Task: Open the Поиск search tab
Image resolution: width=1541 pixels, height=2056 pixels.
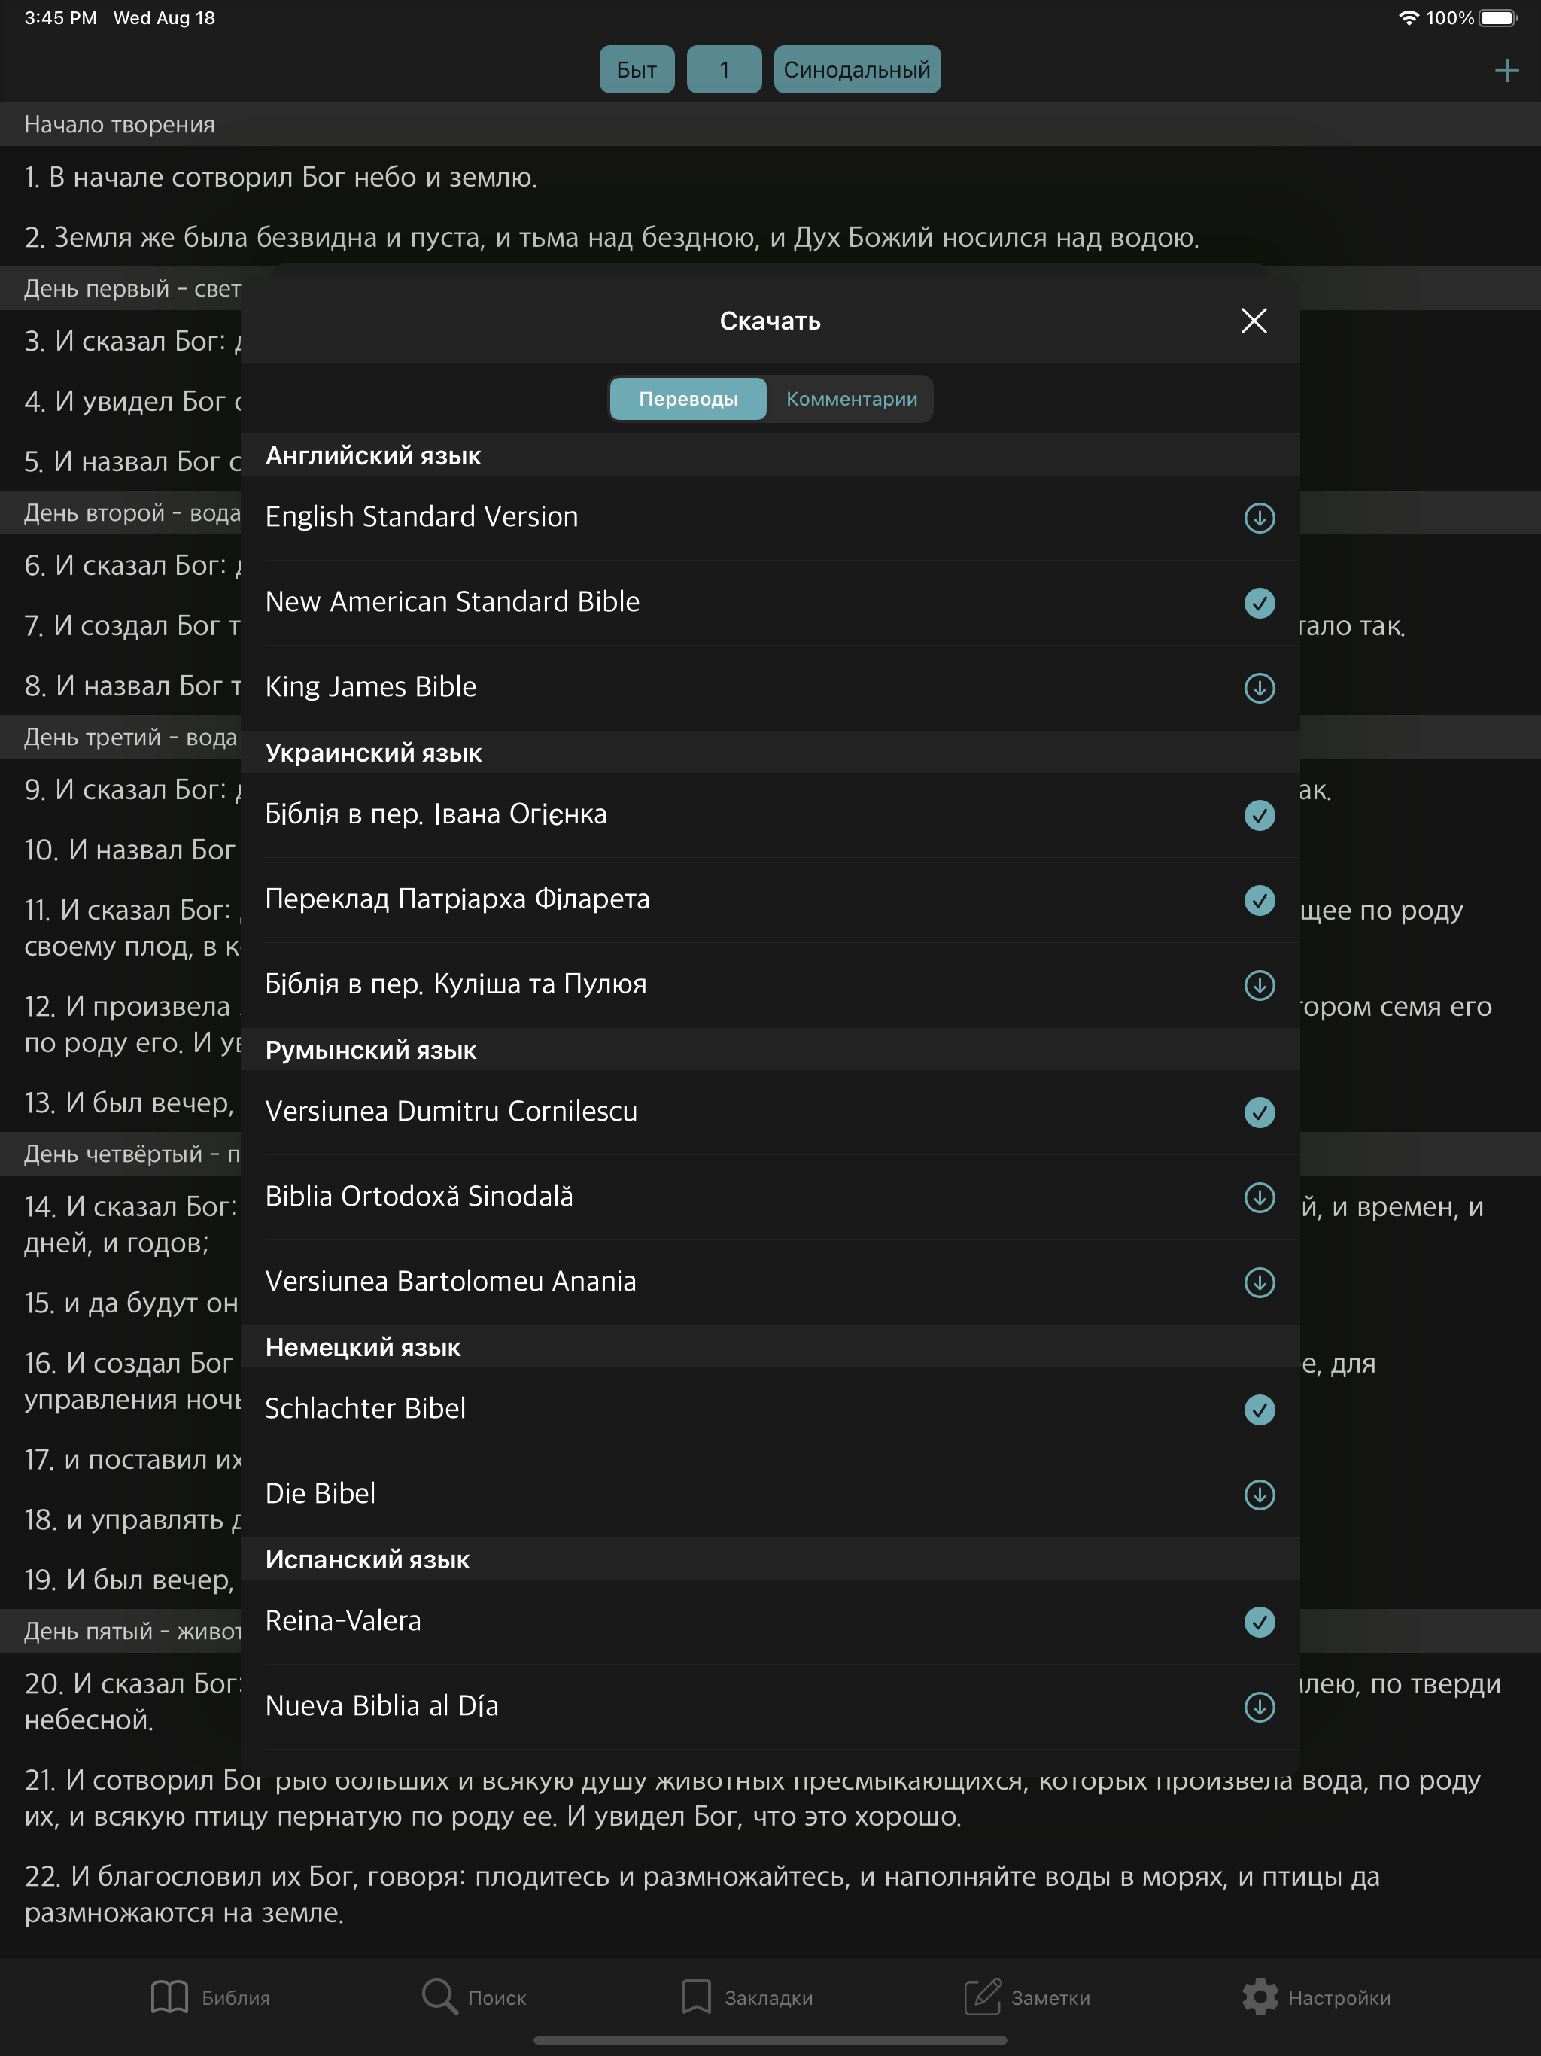Action: pyautogui.click(x=474, y=1997)
